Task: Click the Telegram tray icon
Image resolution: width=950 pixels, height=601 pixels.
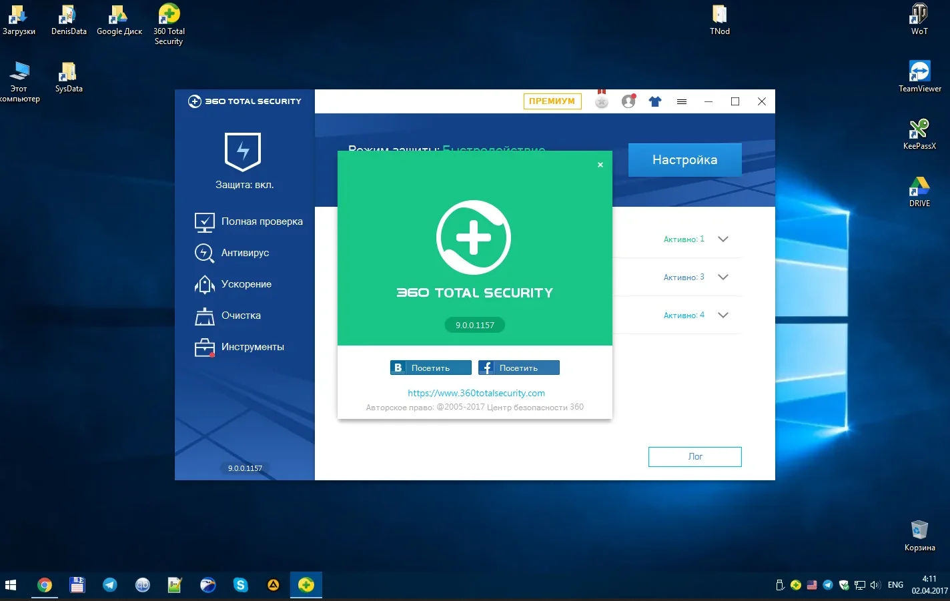Action: pos(828,585)
